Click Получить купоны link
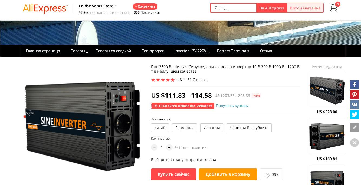Viewport: 361px width, 185px height. (232, 106)
